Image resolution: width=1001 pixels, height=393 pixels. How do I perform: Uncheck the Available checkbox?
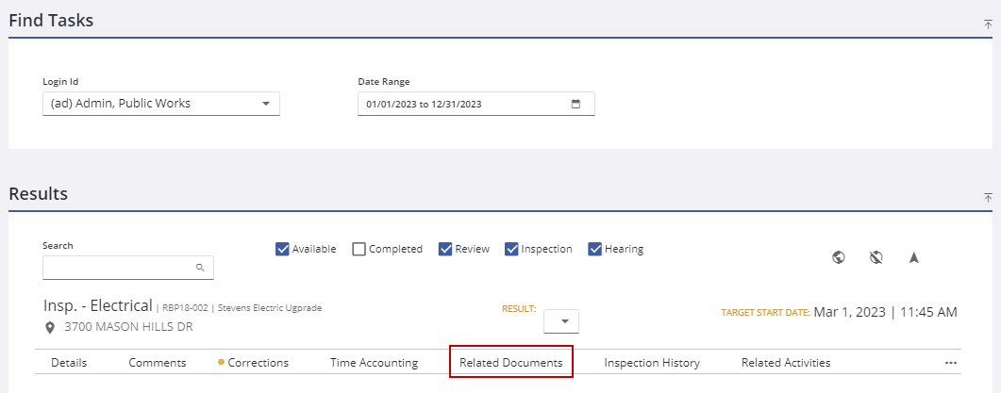(x=282, y=249)
